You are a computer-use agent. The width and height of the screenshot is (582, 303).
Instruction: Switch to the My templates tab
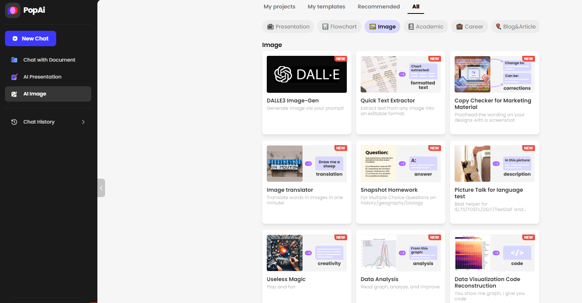pyautogui.click(x=326, y=7)
